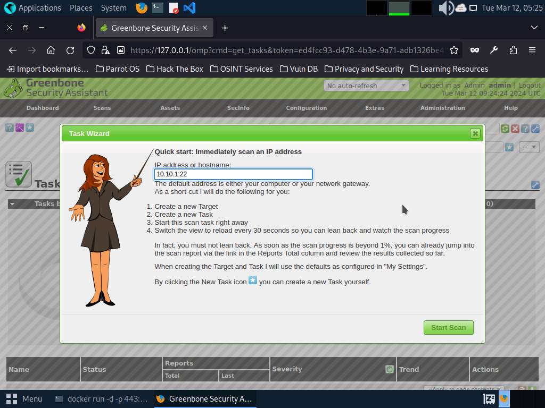Viewport: 545px width, 408px height.
Task: Click the Firefox bookmark star icon
Action: [454, 50]
